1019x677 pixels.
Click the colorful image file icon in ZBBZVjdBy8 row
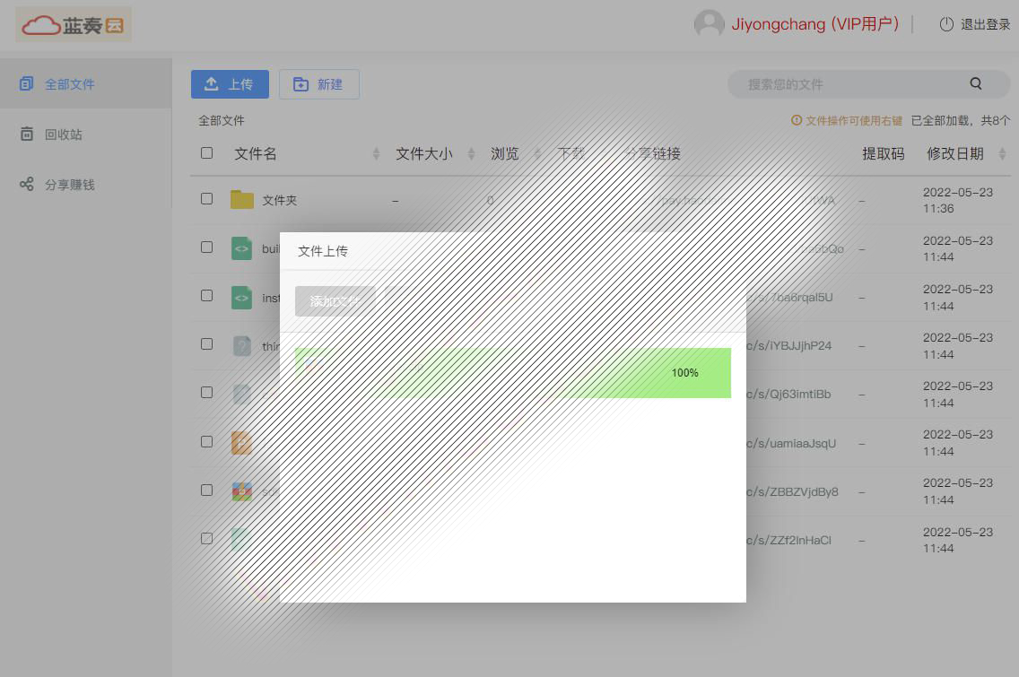242,491
